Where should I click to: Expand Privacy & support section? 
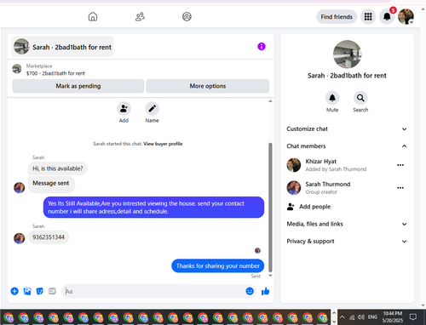[347, 242]
